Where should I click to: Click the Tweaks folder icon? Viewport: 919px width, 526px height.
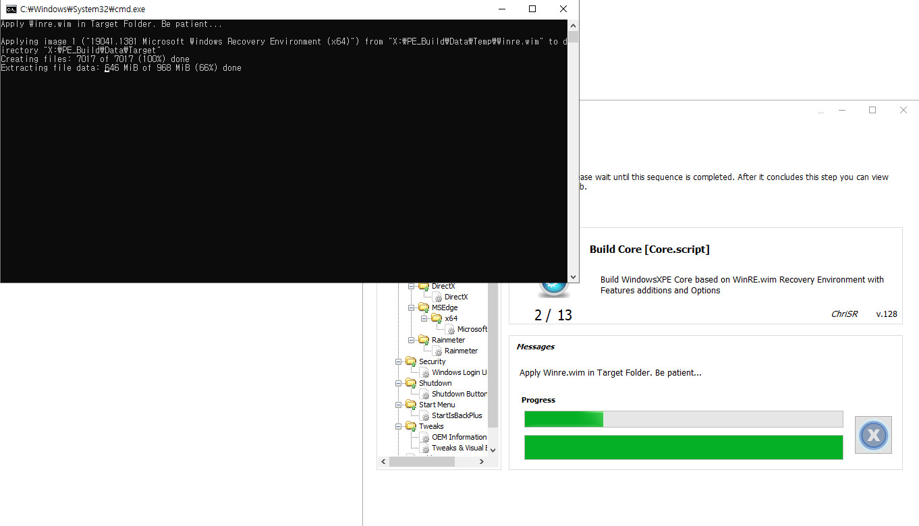[411, 426]
